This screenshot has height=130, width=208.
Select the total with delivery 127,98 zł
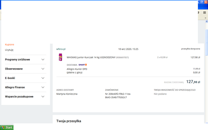pyautogui.click(x=193, y=82)
